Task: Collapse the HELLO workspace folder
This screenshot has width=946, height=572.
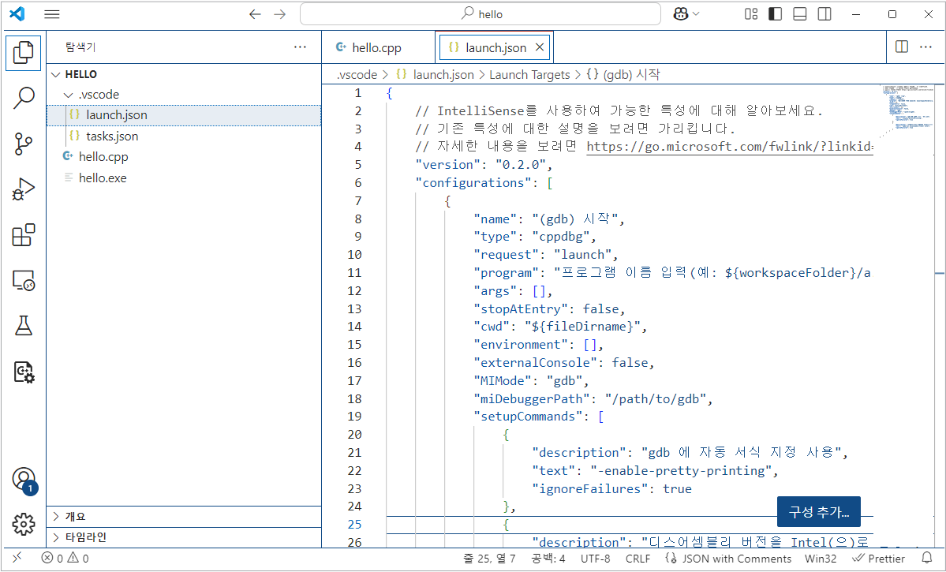Action: pos(183,74)
